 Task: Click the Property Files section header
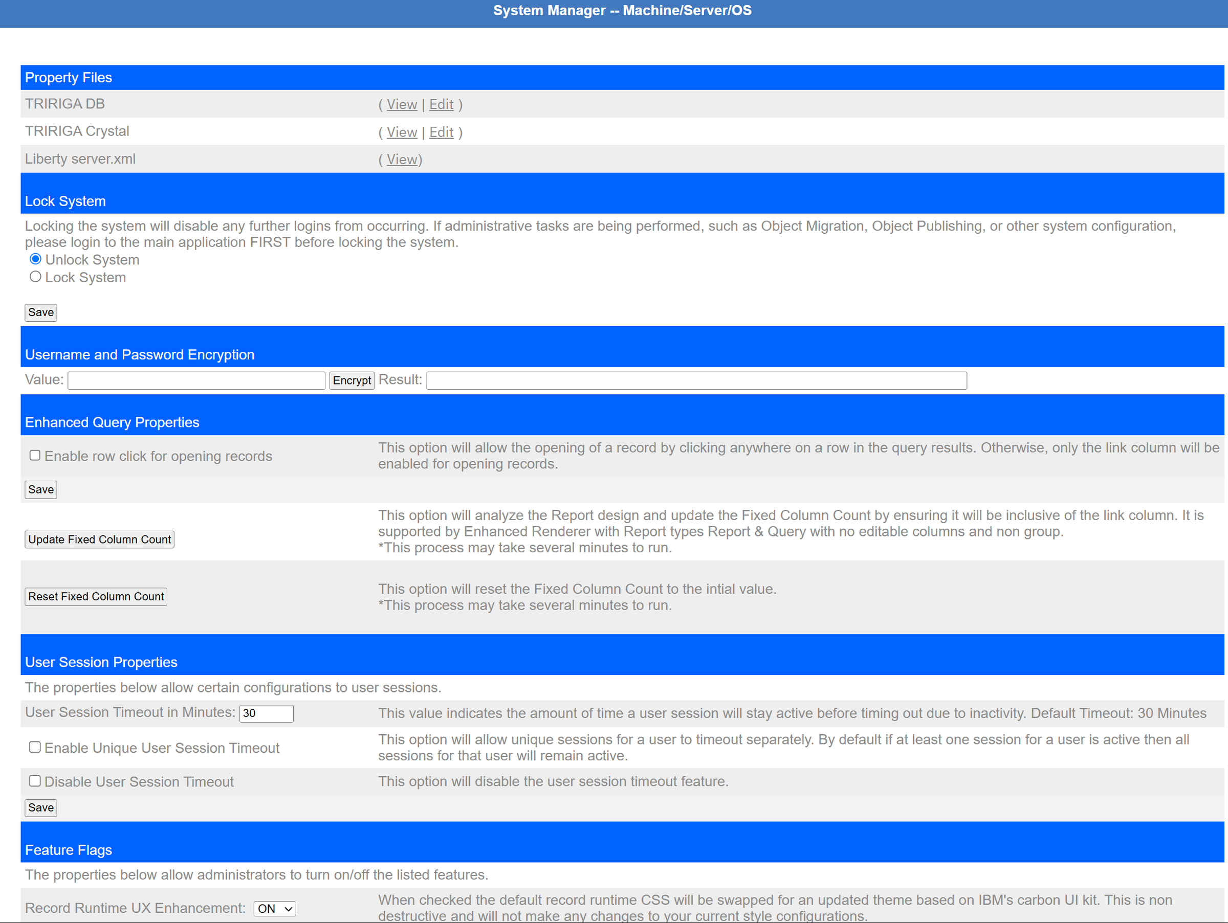(x=622, y=78)
